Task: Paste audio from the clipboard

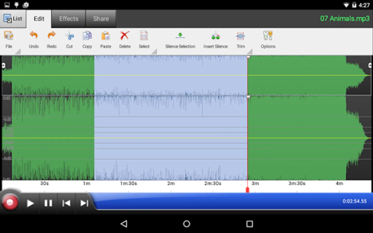Action: 106,39
